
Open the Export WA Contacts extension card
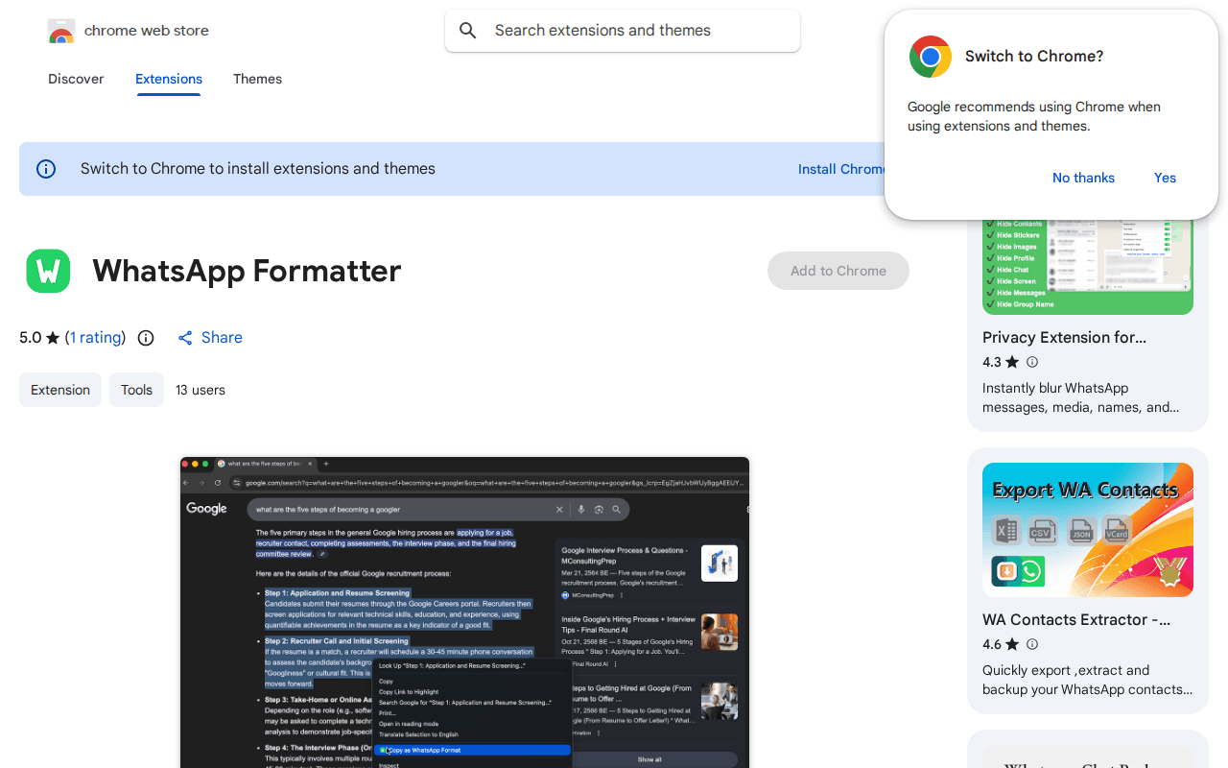[1087, 529]
